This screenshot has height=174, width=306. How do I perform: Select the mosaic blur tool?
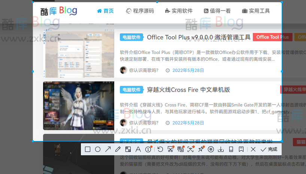click(128, 149)
